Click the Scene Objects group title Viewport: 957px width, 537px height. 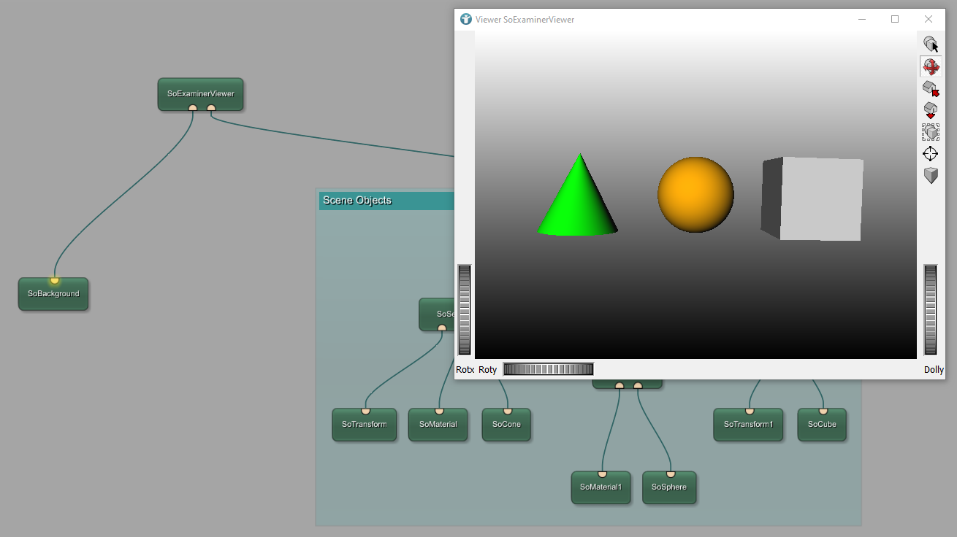[x=357, y=201]
